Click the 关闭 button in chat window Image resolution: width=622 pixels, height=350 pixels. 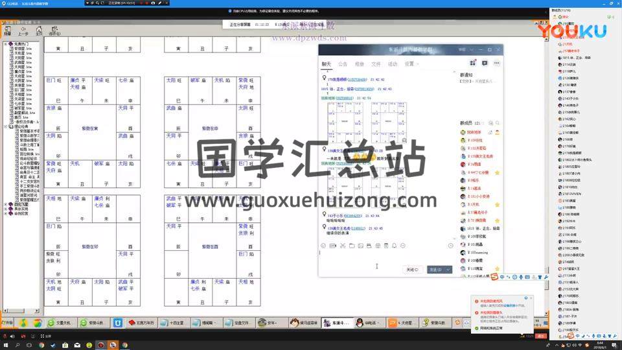411,269
